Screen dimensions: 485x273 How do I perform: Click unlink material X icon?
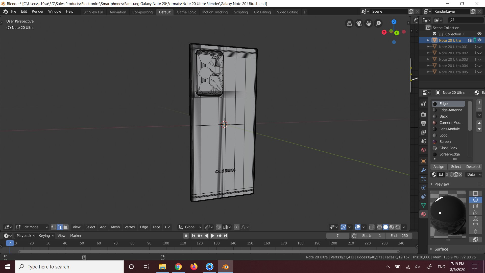click(460, 174)
